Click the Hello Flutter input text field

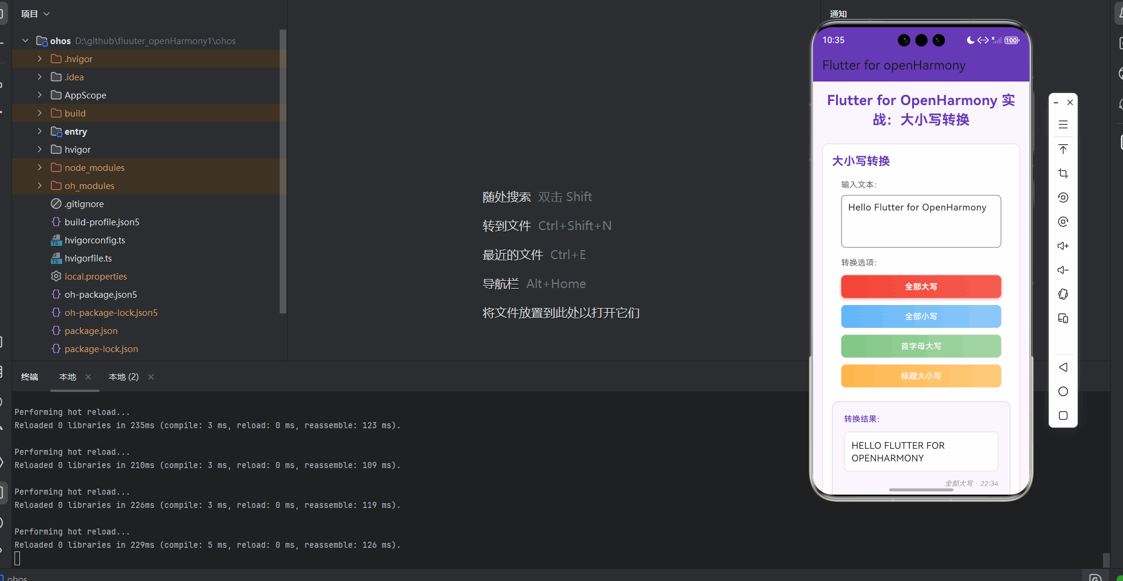(921, 221)
